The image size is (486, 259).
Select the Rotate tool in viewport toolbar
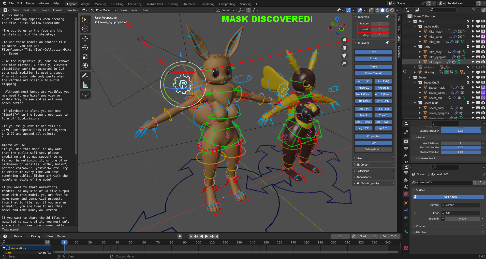coord(85,48)
